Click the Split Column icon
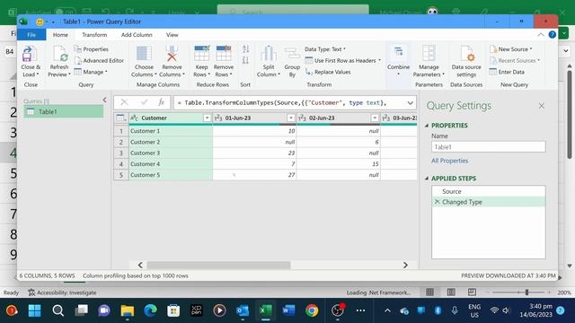The height and width of the screenshot is (323, 575). [269, 54]
